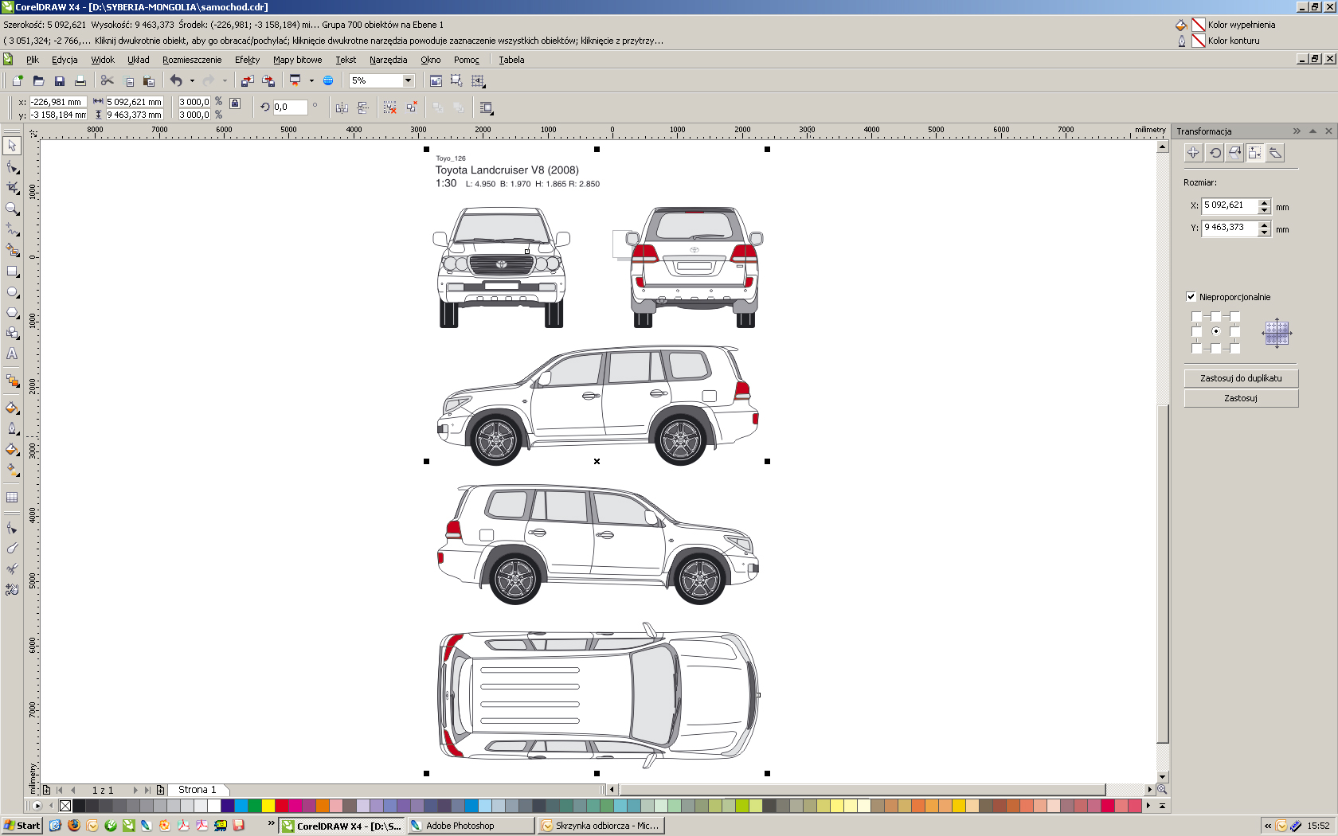The height and width of the screenshot is (836, 1338).
Task: Click the Export icon
Action: [268, 80]
